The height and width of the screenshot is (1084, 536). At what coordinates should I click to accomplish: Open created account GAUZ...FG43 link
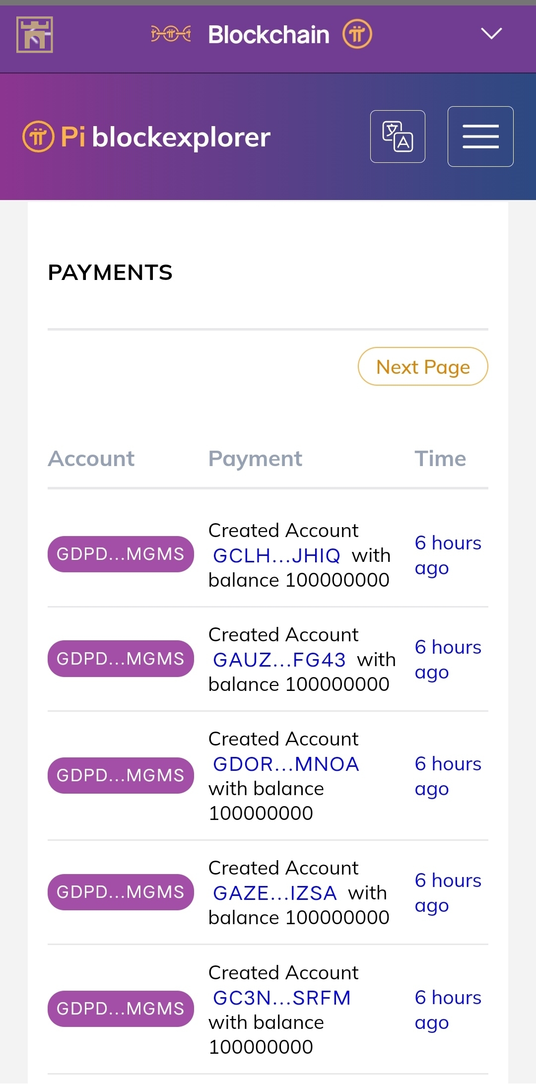[x=279, y=660]
